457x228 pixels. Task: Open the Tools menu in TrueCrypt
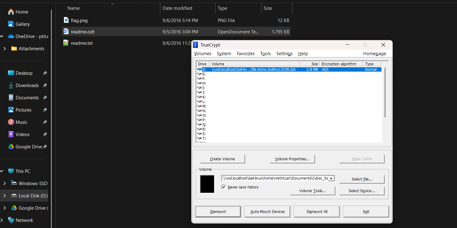click(265, 54)
